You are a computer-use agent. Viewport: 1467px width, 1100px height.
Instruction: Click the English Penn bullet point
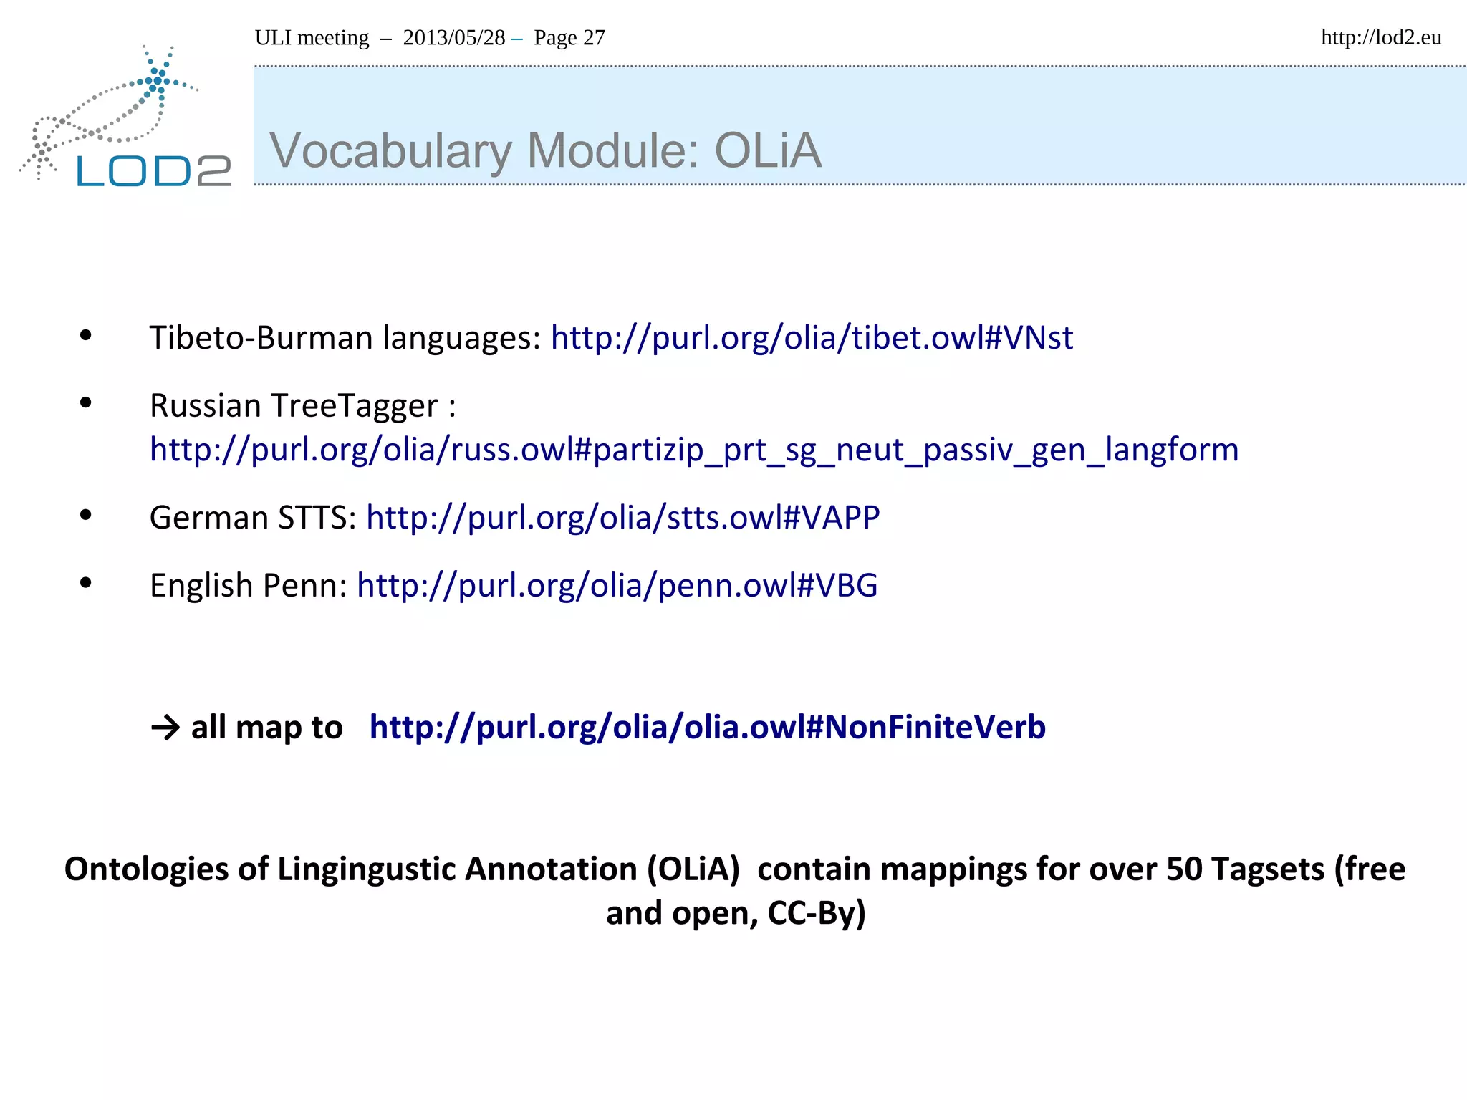pos(248,585)
